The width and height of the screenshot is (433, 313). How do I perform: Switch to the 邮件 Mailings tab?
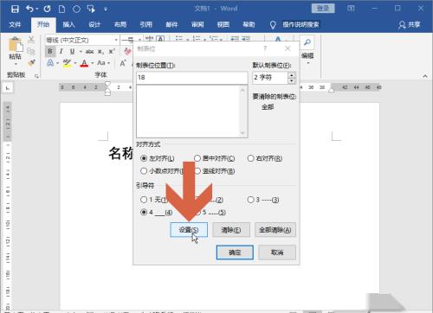pyautogui.click(x=171, y=25)
